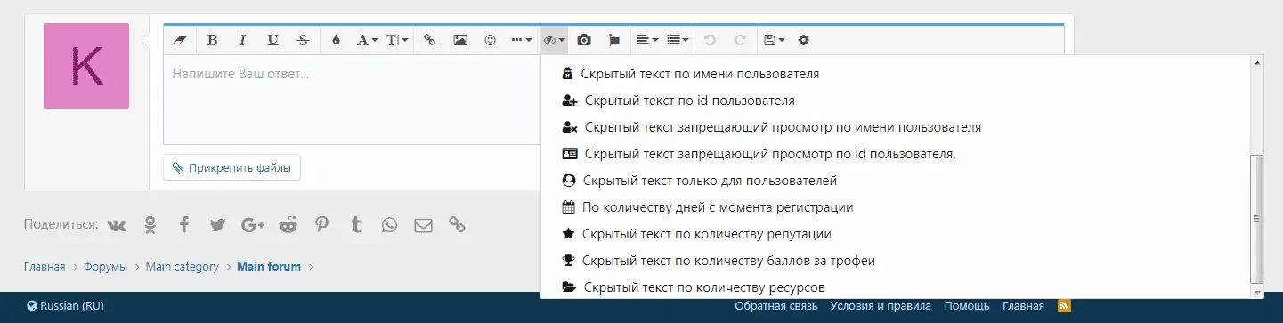Share via Twitter icon
1283x323 pixels.
pos(217,225)
